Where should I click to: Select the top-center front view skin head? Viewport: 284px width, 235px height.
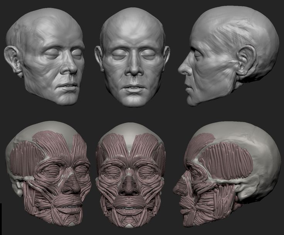pyautogui.click(x=132, y=58)
